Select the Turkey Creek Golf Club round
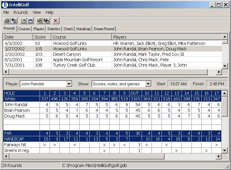Viewport: 231px width, 170px height. coord(112,65)
